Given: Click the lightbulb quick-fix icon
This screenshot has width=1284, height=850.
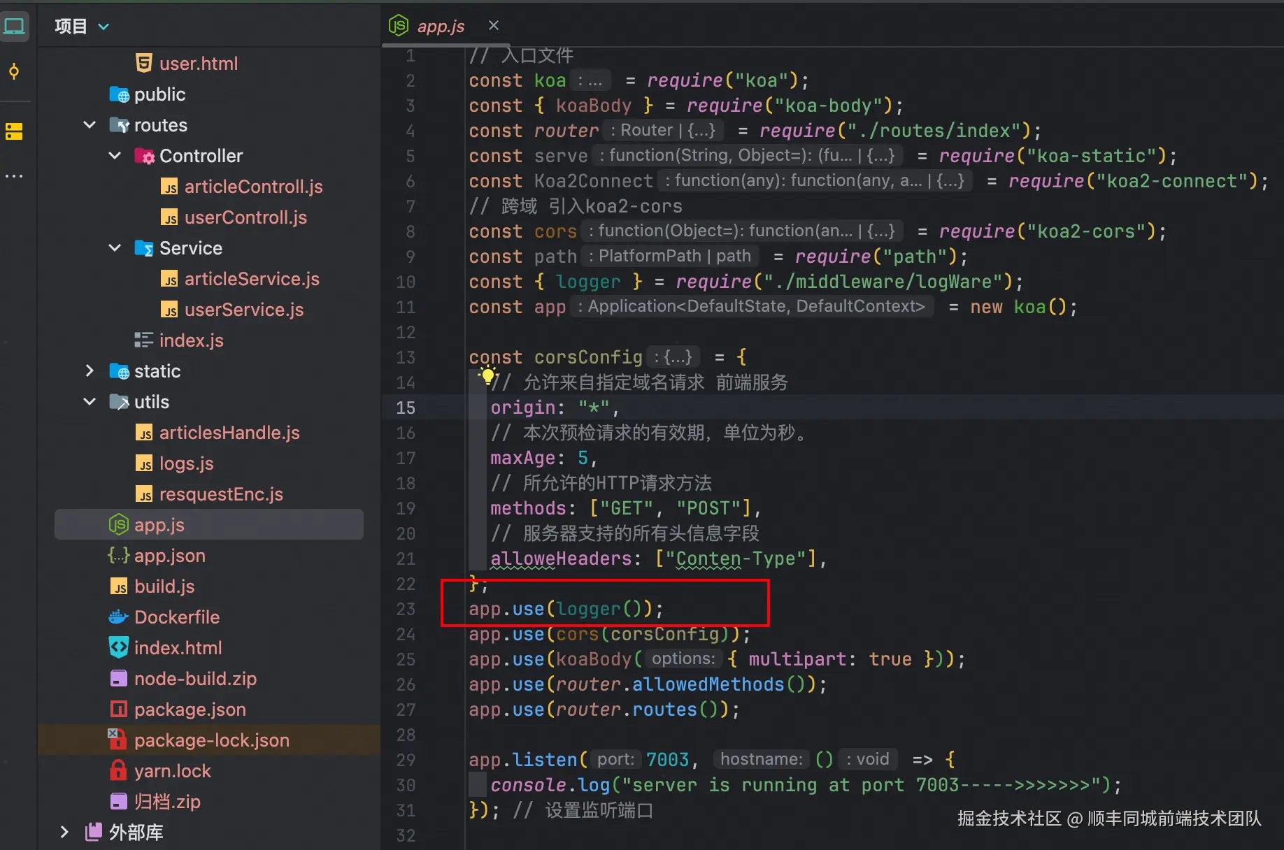Looking at the screenshot, I should 486,376.
